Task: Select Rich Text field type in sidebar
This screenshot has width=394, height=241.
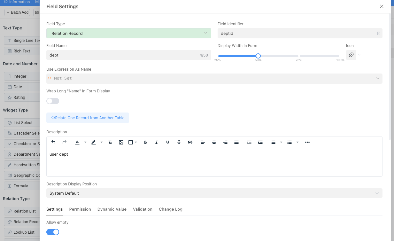Action: coord(22,51)
